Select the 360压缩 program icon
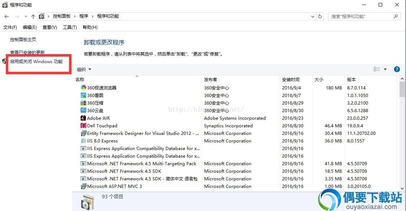The width and height of the screenshot is (406, 211). click(x=83, y=103)
